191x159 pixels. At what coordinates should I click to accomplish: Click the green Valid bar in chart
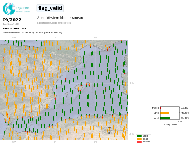(x=165, y=118)
